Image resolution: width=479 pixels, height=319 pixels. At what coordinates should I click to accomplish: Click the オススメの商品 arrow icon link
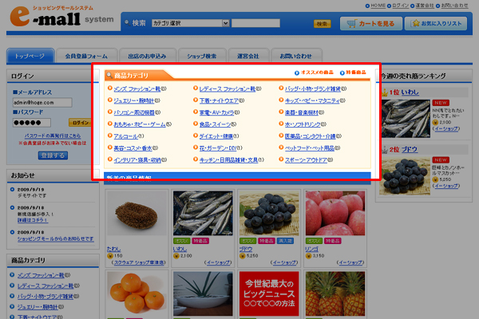pos(297,73)
